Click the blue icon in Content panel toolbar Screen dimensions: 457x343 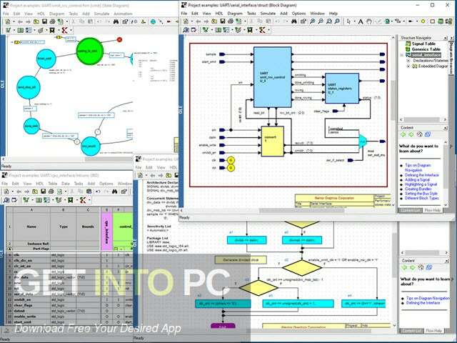pyautogui.click(x=428, y=134)
